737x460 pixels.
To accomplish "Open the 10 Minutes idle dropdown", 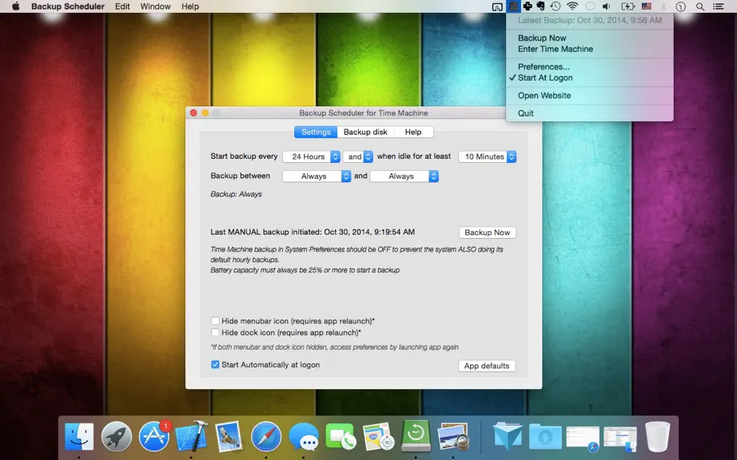I will (x=488, y=157).
